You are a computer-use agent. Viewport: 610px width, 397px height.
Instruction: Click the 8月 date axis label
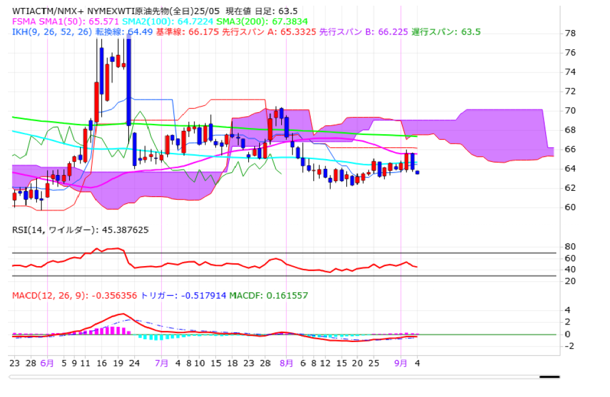(x=286, y=363)
